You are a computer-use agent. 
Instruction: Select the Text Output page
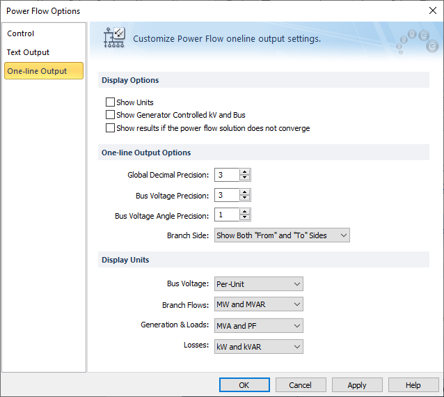click(28, 52)
